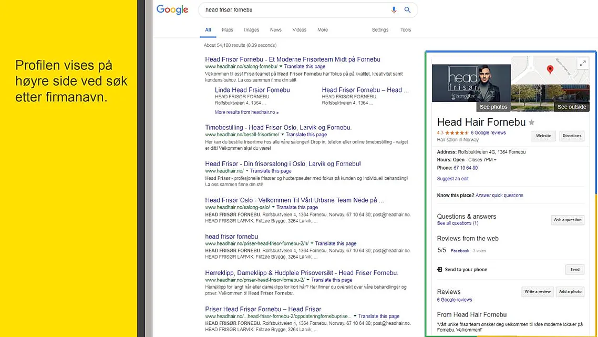Click Answer quick questions
The width and height of the screenshot is (598, 337).
(x=499, y=196)
